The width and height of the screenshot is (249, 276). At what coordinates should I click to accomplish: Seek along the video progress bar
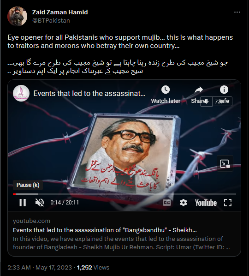[x=125, y=194]
